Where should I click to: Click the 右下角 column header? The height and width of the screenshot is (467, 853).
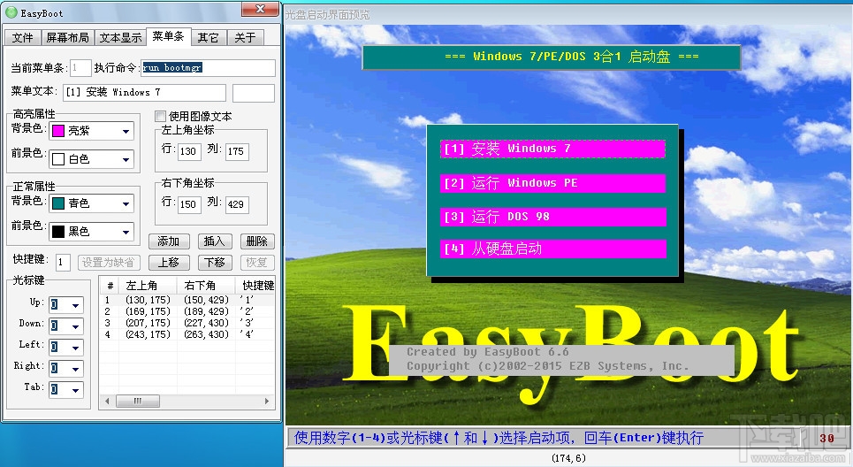click(206, 285)
